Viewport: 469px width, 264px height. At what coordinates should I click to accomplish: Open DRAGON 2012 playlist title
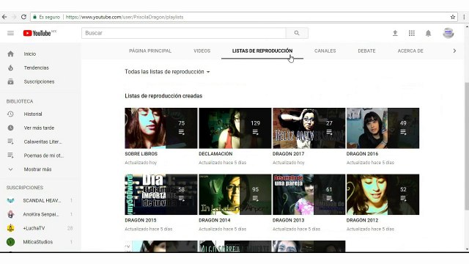[362, 220]
